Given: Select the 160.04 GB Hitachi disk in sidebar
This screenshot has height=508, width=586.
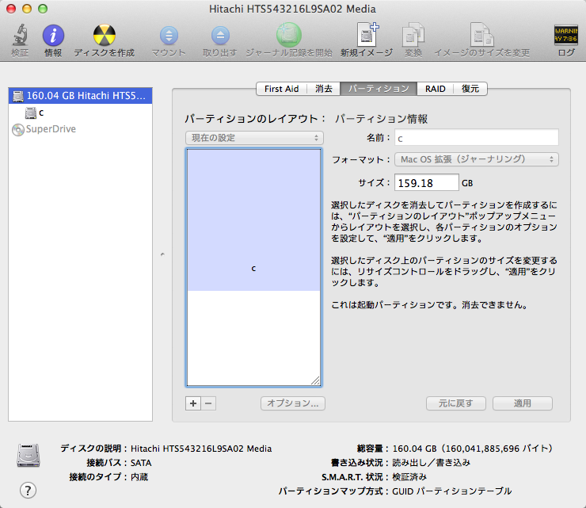Looking at the screenshot, I should 80,96.
